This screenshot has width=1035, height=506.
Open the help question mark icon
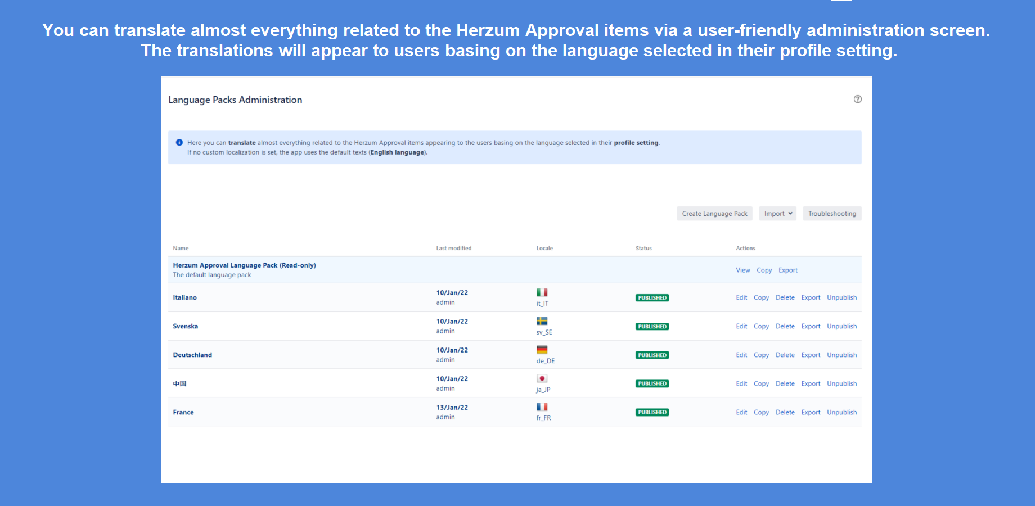(857, 98)
